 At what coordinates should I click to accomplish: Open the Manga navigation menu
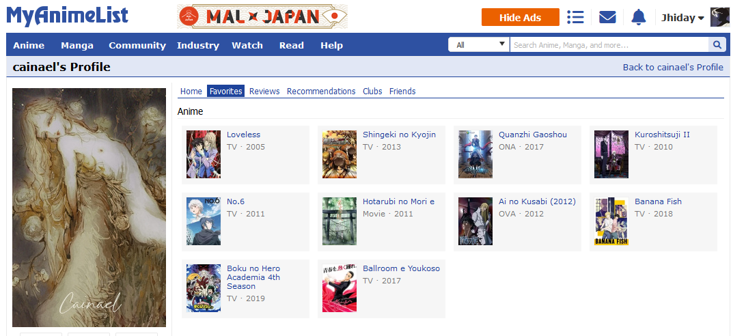(x=77, y=45)
